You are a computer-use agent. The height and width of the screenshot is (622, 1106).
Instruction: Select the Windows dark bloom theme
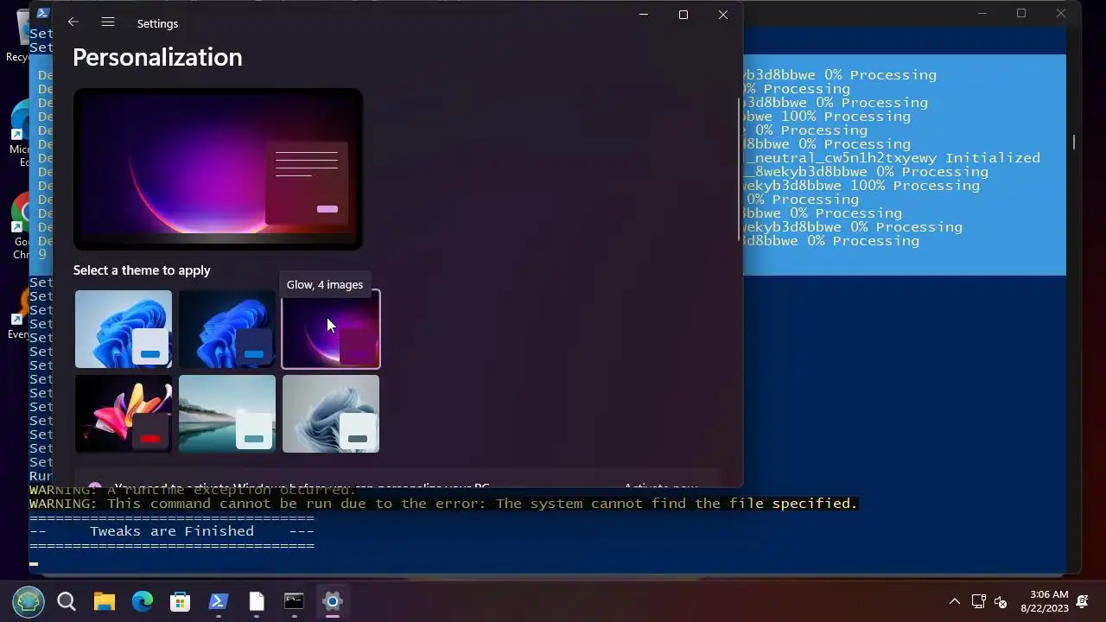pos(227,329)
